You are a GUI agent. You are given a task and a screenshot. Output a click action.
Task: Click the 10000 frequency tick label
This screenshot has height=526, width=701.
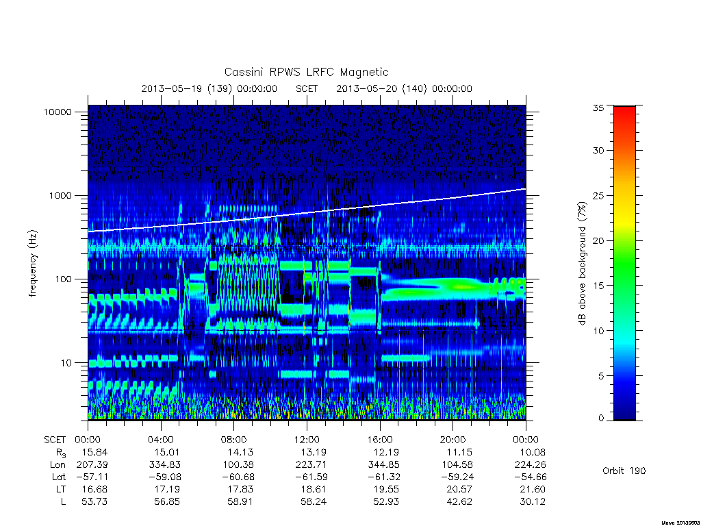tap(58, 112)
